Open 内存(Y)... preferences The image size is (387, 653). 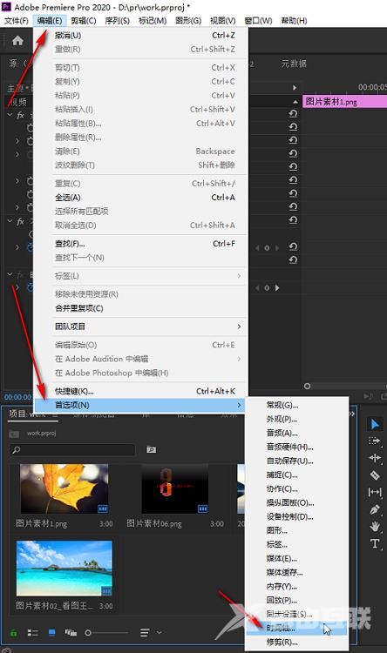click(x=297, y=586)
